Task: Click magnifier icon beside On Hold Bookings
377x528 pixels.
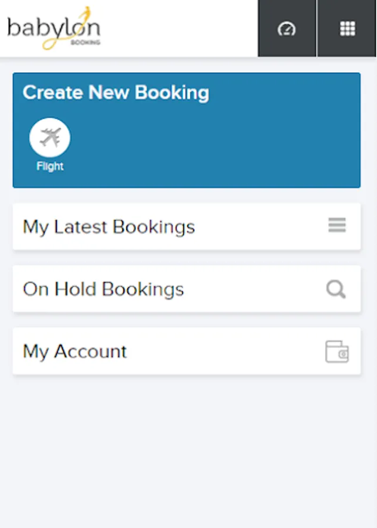Action: (x=336, y=289)
